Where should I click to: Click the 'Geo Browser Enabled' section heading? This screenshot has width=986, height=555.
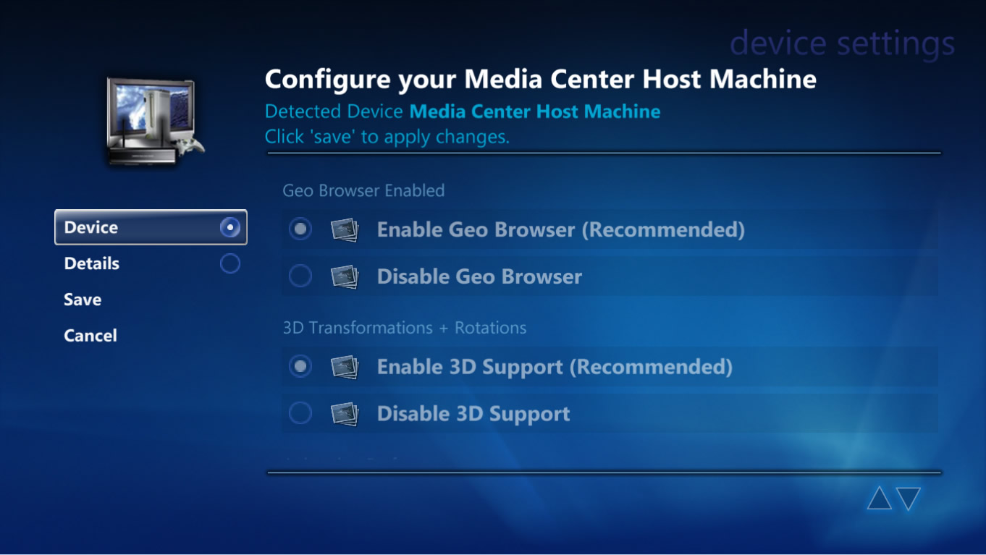point(363,191)
